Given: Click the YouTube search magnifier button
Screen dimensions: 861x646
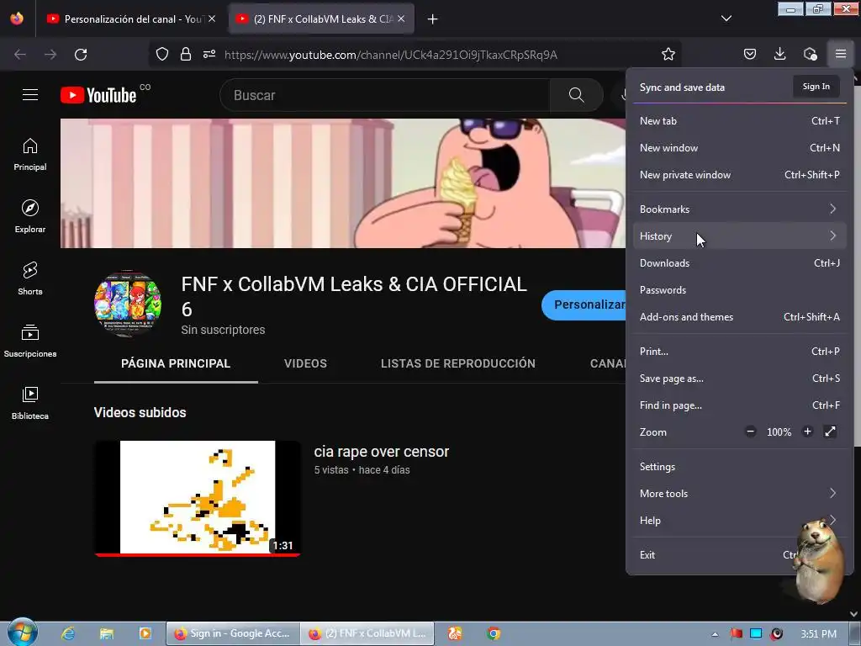Looking at the screenshot, I should coord(577,95).
